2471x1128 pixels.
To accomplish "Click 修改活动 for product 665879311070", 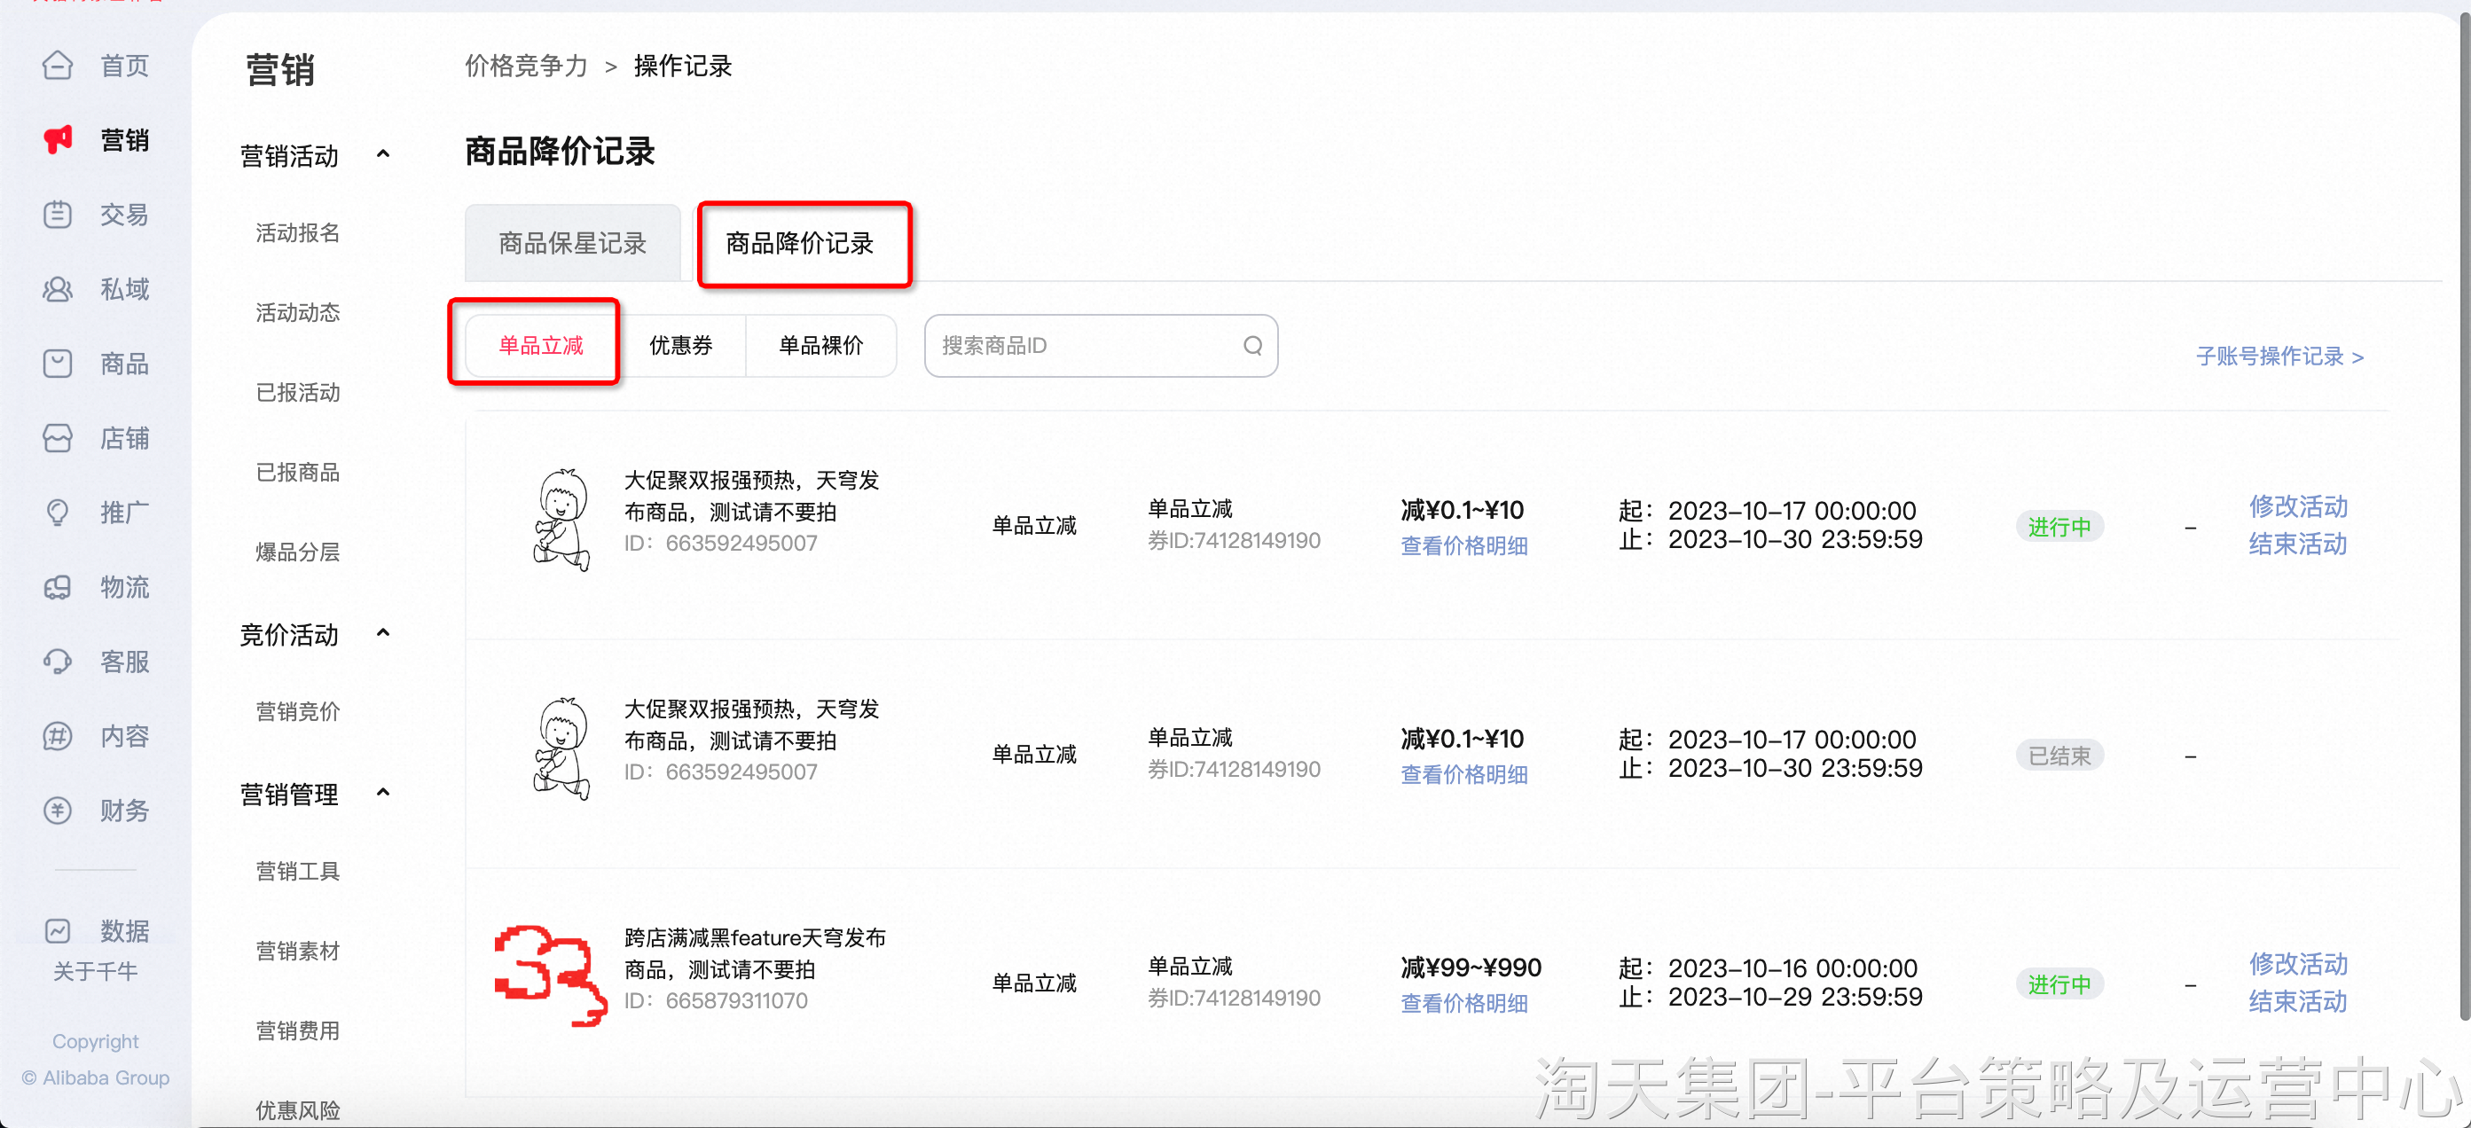I will [2298, 964].
